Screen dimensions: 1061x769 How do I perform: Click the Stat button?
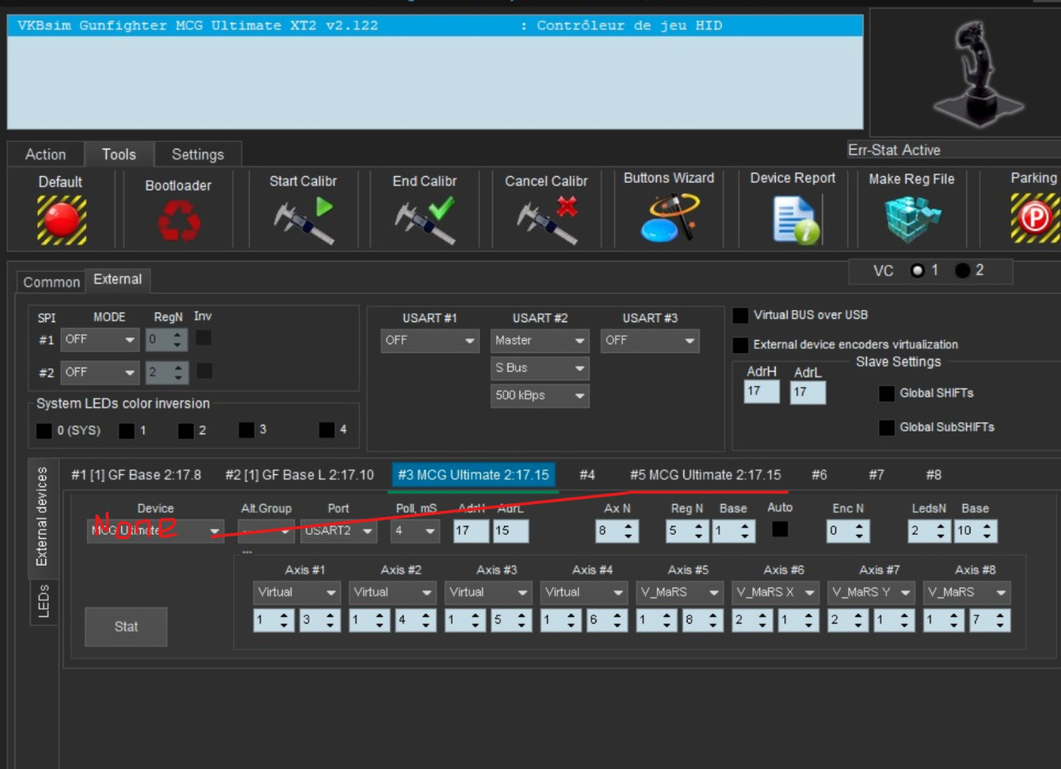[126, 626]
